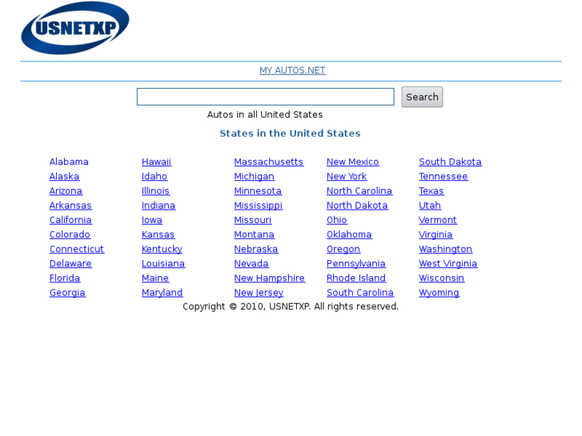Click the Wisconsin link
582x436 pixels.
442,278
